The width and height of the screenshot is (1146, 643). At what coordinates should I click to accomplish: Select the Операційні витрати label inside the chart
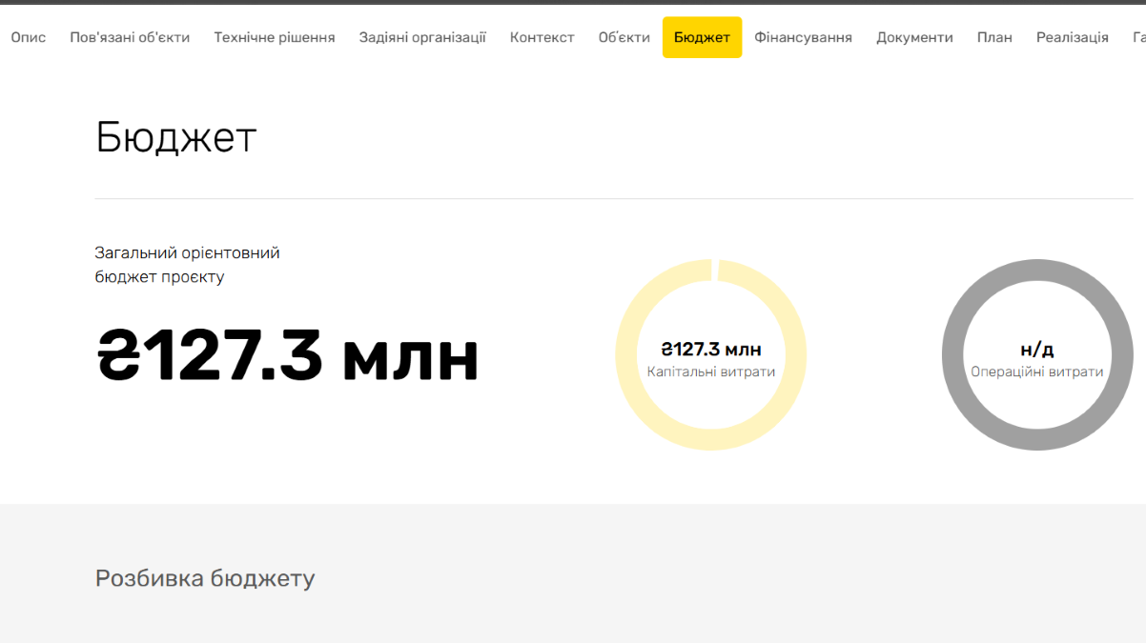coord(1036,372)
